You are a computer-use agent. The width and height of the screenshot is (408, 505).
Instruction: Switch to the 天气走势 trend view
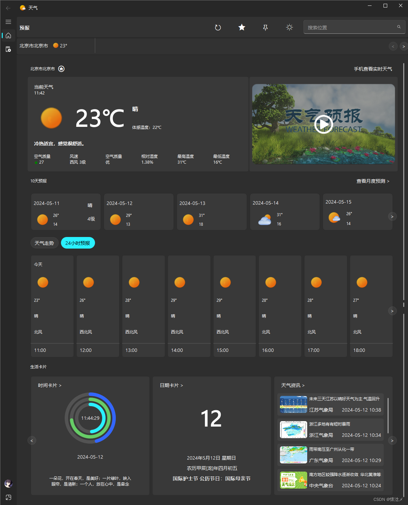44,243
